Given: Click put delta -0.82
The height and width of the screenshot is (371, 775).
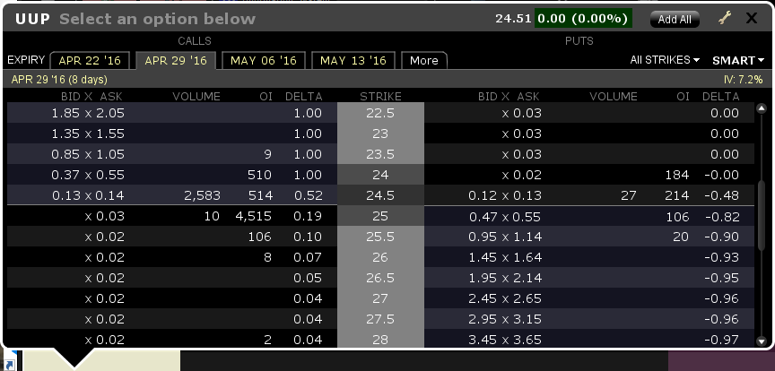Looking at the screenshot, I should [x=721, y=217].
